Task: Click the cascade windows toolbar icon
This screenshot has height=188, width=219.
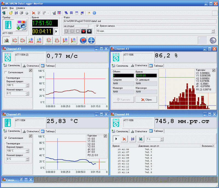Action: click(66, 13)
